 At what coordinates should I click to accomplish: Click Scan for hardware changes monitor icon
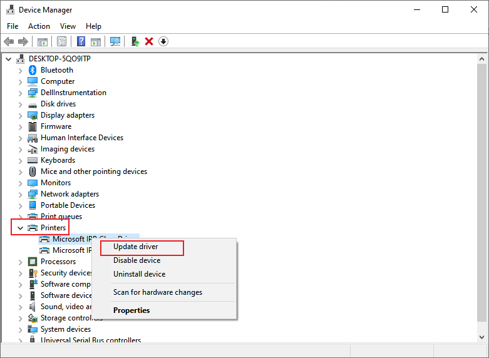click(x=115, y=41)
